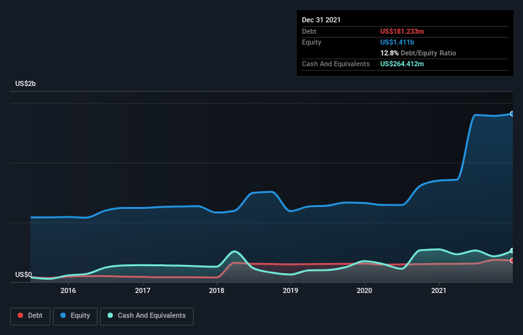This screenshot has height=335, width=523.
Task: Click the US$2b y-axis label
Action: tap(25, 83)
